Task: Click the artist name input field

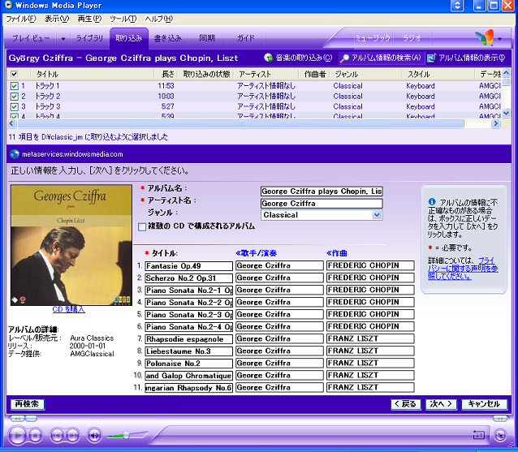Action: pos(322,204)
